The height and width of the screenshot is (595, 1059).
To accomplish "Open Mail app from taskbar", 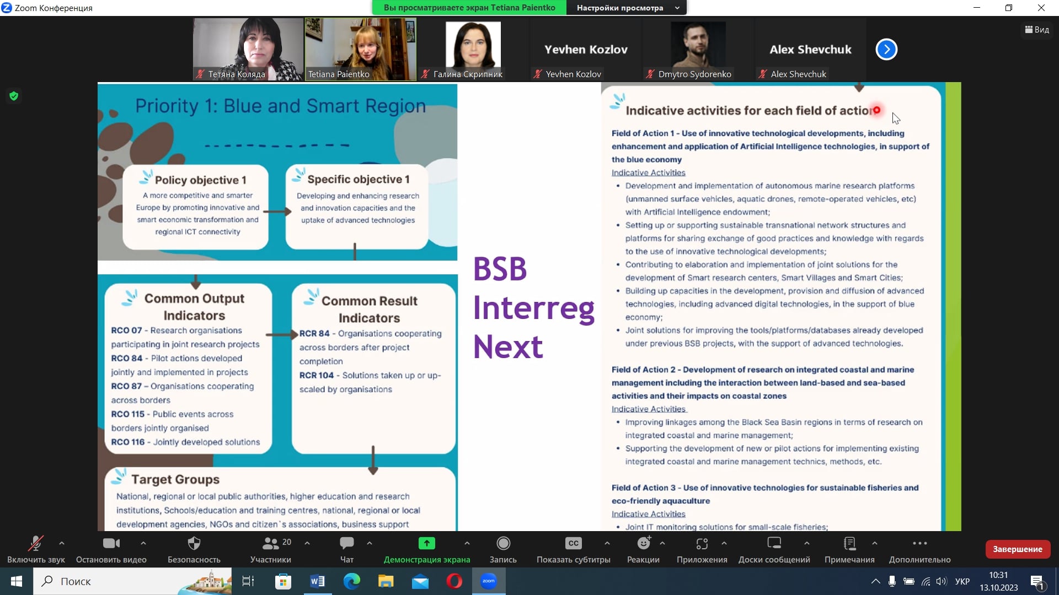I will (420, 581).
